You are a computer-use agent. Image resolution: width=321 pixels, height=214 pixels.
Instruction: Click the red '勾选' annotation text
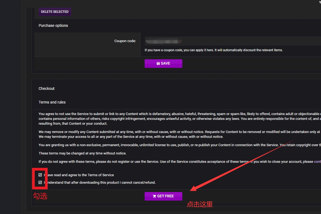pyautogui.click(x=40, y=196)
